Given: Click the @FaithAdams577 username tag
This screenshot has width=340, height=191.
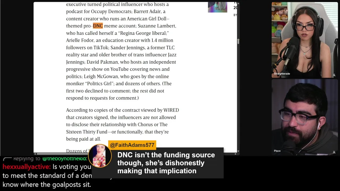Looking at the screenshot, I should tap(132, 145).
